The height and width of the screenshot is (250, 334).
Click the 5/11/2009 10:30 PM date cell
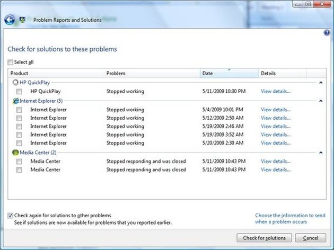[x=224, y=91]
